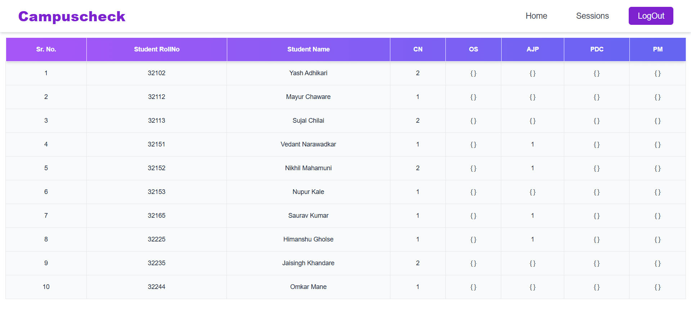Screen dimensions: 691x330
Task: Open the Home page
Action: point(536,16)
